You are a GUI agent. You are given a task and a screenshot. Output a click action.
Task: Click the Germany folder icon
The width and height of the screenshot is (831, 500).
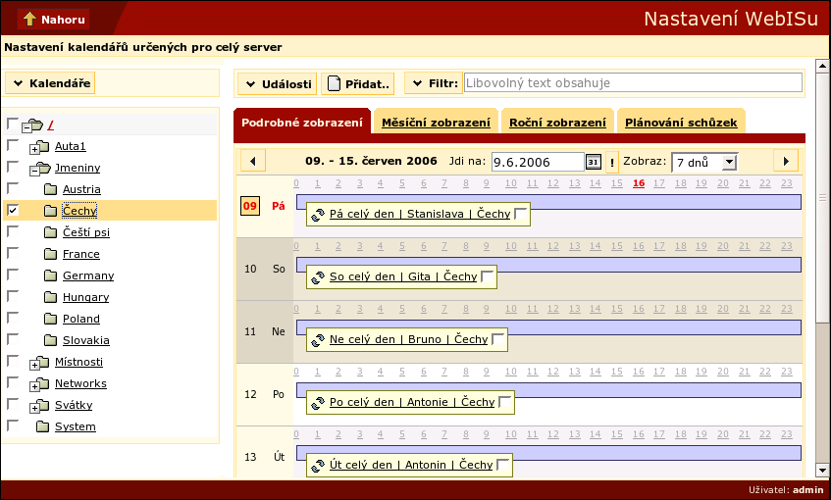point(50,275)
